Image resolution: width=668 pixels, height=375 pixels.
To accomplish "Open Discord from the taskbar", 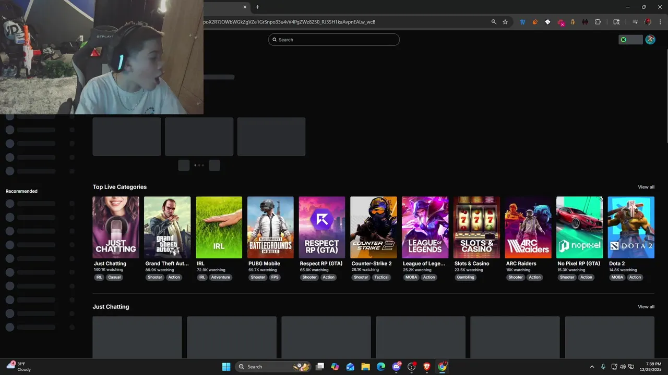I will point(396,367).
